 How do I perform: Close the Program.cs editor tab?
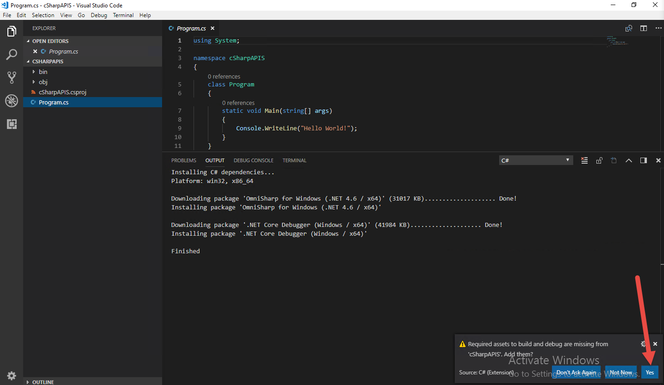pos(212,29)
